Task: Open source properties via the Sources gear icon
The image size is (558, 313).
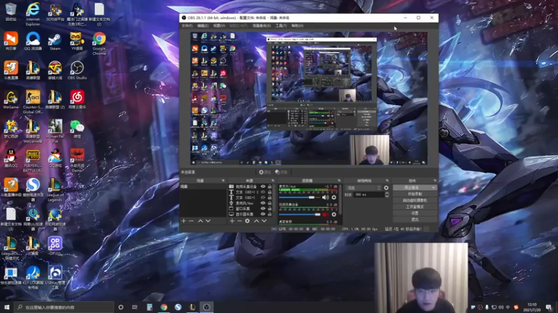Action: [248, 220]
